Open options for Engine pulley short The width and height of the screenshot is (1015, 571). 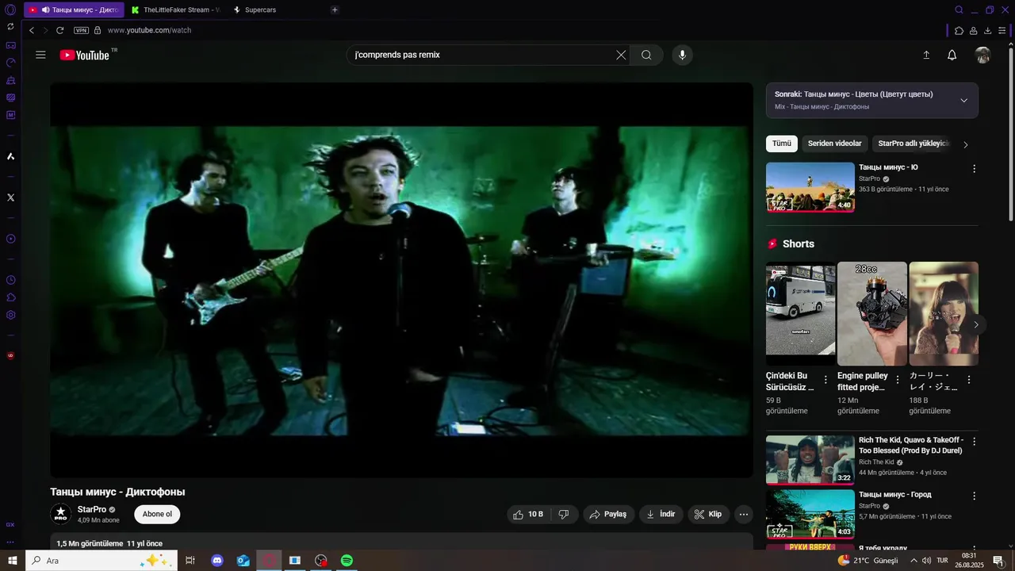tap(897, 380)
